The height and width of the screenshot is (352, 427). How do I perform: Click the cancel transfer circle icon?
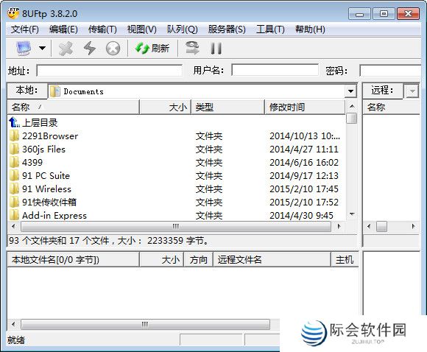click(x=113, y=49)
